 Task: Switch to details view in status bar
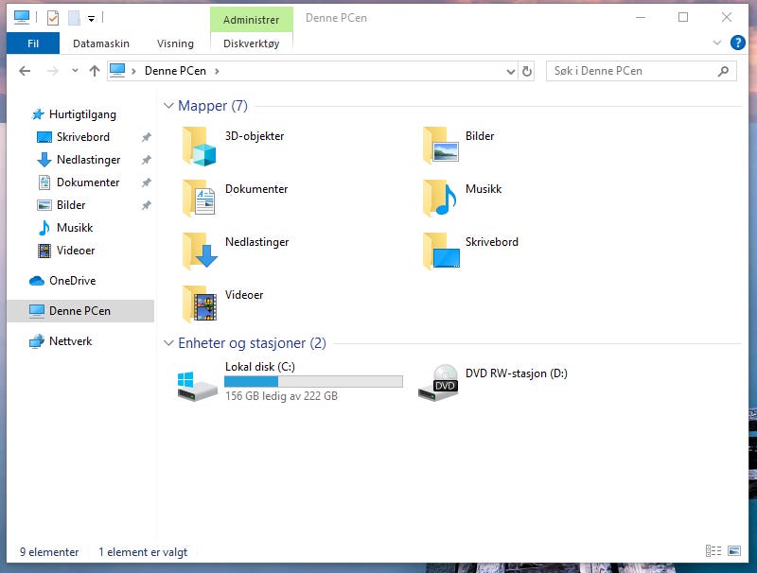[x=713, y=551]
